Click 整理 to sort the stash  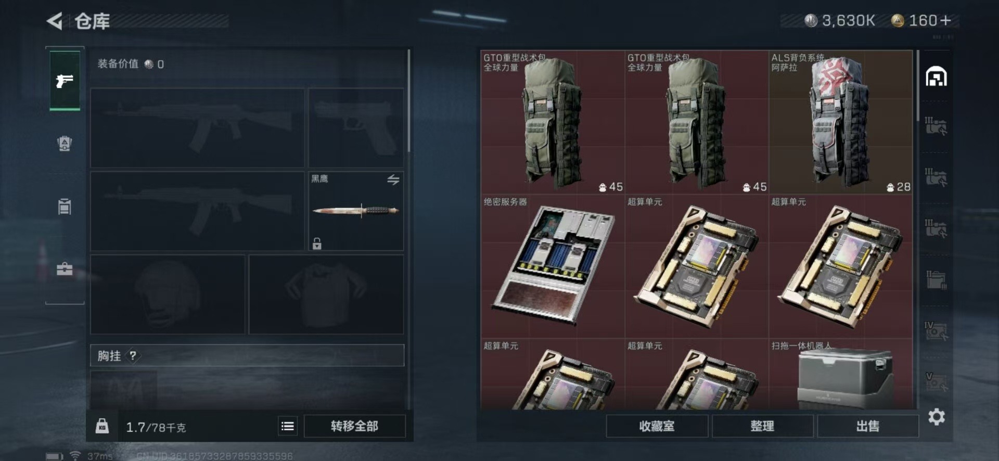point(762,426)
